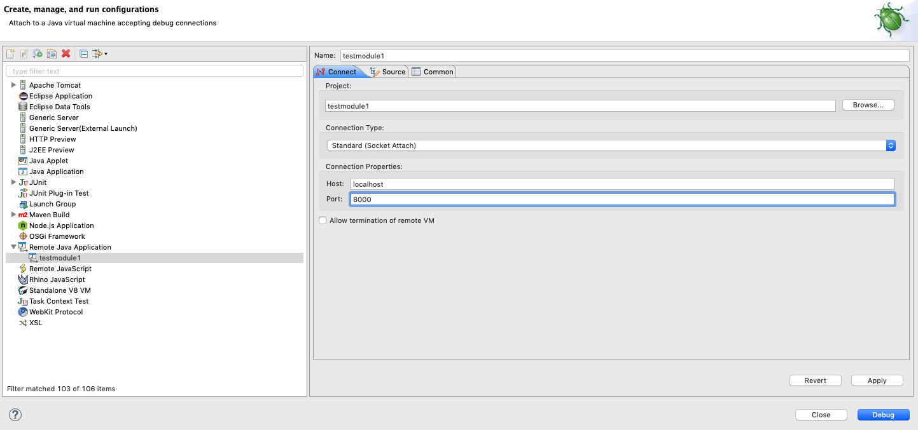Delete the selected launch configuration (red X)
918x430 pixels.
point(66,54)
